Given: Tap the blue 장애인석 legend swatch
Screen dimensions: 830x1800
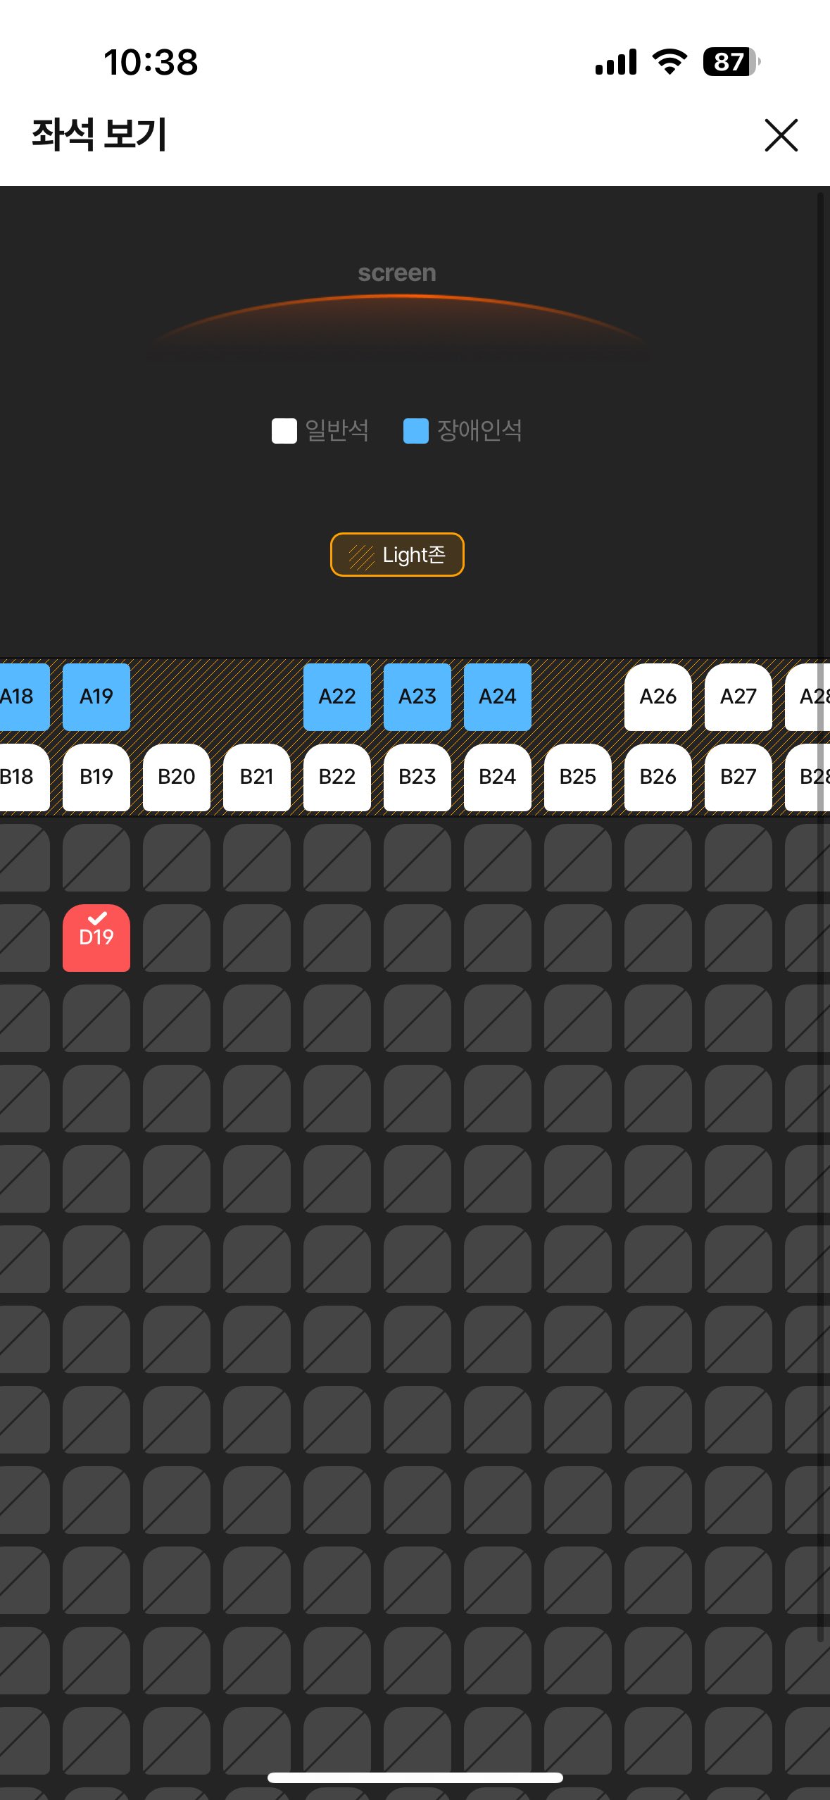Looking at the screenshot, I should pos(416,431).
